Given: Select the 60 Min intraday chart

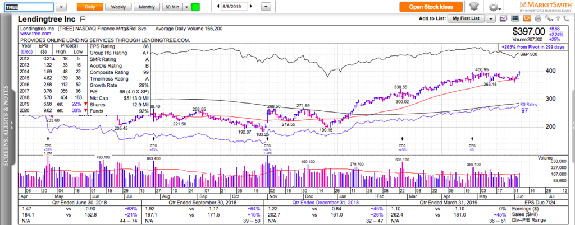Looking at the screenshot, I should coord(172,7).
